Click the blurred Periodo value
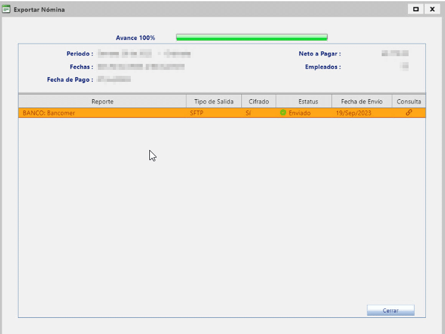Viewport: 445px width, 334px height. (x=144, y=54)
